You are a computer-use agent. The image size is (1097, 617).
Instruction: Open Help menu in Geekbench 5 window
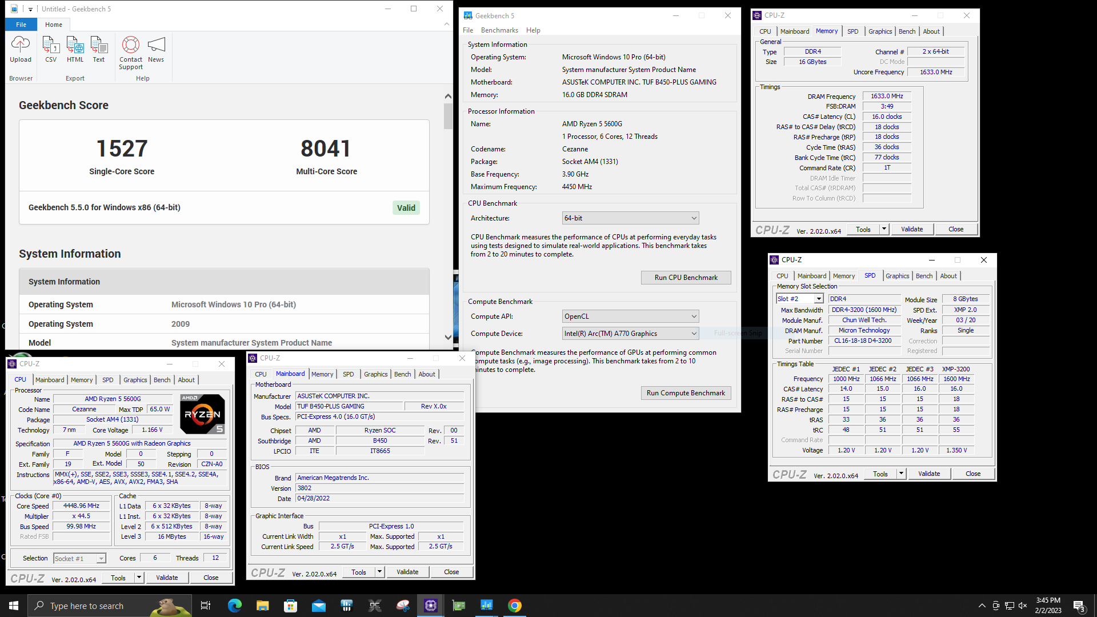tap(533, 30)
